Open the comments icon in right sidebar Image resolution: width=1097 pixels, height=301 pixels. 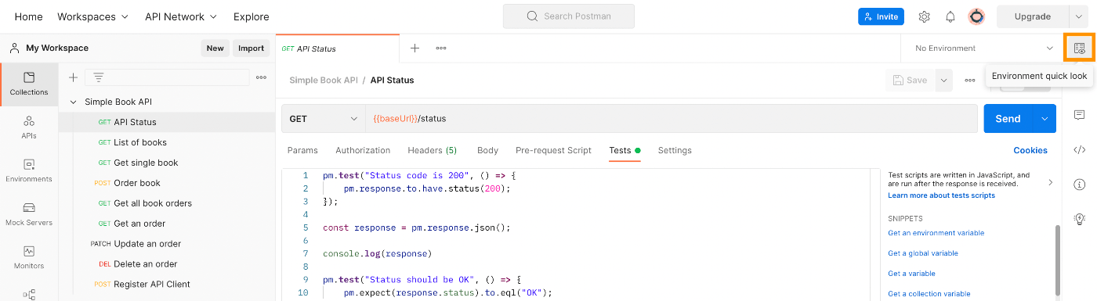pyautogui.click(x=1079, y=115)
